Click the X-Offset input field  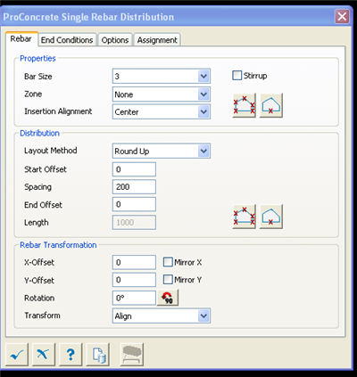(134, 262)
